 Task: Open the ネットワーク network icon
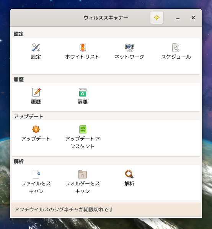coord(129,47)
